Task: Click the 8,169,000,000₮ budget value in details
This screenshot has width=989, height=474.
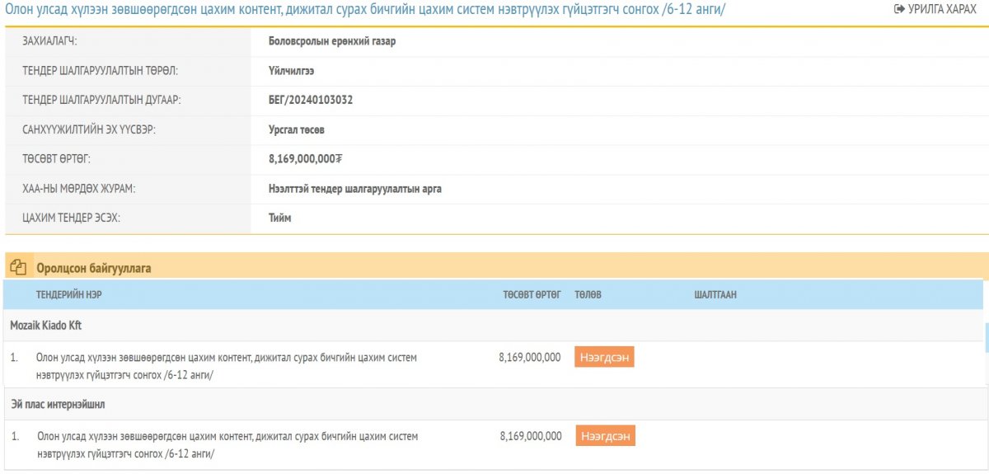Action: pos(305,159)
